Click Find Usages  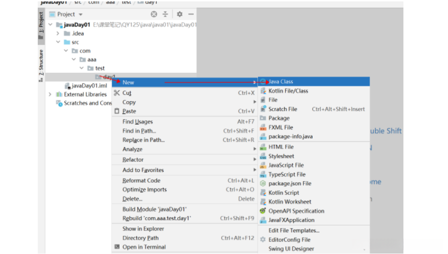[185, 122]
